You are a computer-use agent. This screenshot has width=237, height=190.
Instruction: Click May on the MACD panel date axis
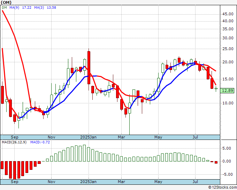click(x=158, y=182)
